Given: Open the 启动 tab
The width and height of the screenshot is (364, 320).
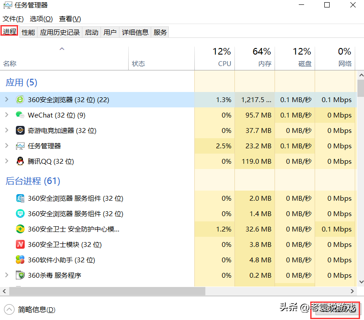Looking at the screenshot, I should [x=92, y=32].
